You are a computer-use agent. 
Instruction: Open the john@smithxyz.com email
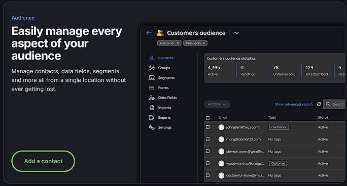click(242, 127)
